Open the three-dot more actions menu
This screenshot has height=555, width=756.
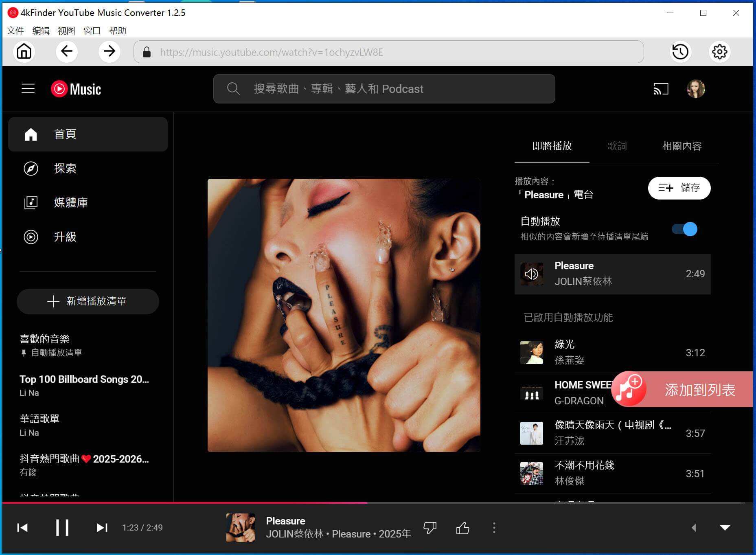(494, 528)
